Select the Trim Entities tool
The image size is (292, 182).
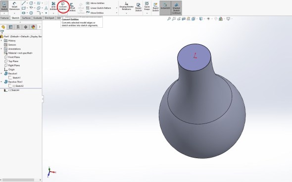coord(53,6)
